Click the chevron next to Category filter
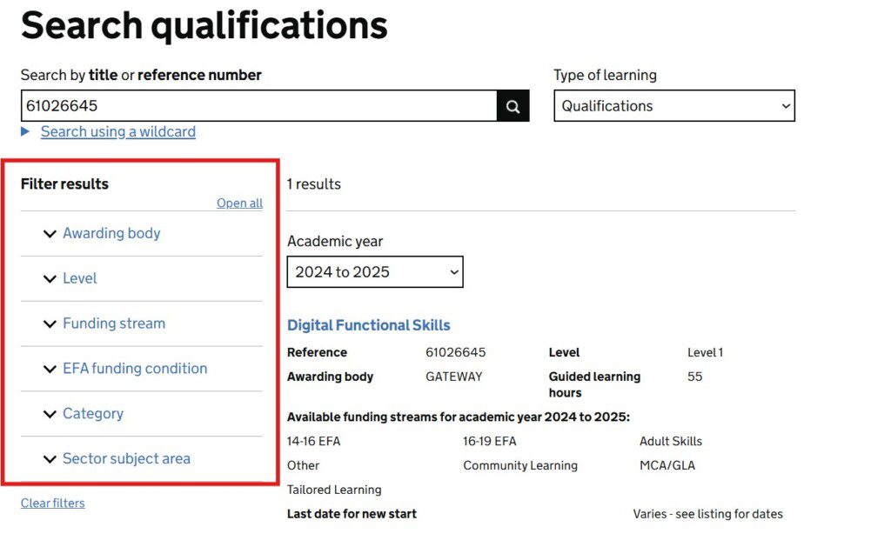The height and width of the screenshot is (547, 891). tap(50, 414)
